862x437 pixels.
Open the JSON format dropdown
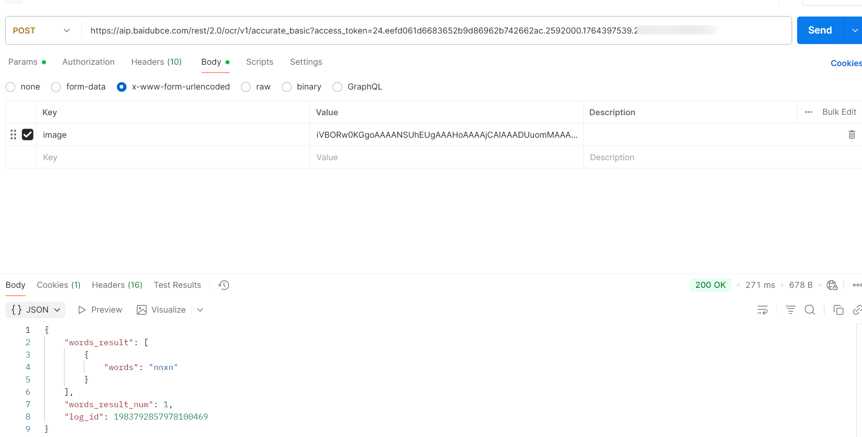[x=35, y=310]
